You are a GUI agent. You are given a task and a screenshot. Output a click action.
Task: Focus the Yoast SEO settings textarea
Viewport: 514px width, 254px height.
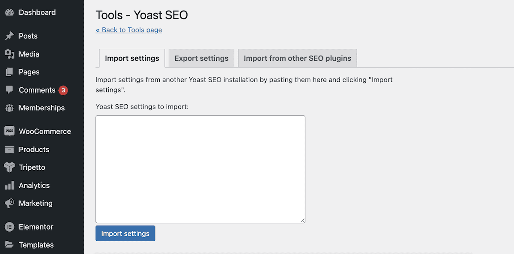pos(200,169)
